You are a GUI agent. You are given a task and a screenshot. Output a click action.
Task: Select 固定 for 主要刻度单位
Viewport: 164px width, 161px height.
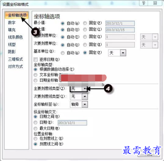coord(85,37)
